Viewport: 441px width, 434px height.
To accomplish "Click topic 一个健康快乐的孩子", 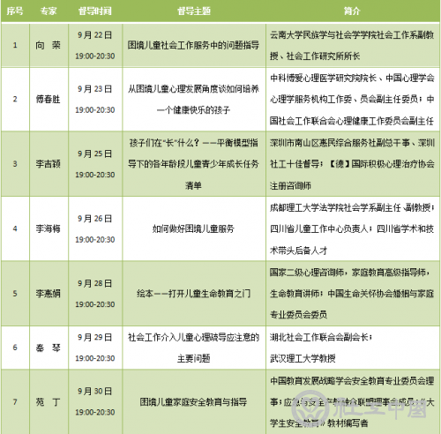I will 193,110.
